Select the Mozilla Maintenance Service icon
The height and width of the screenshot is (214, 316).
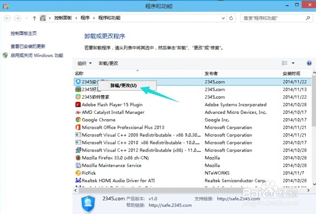78,166
